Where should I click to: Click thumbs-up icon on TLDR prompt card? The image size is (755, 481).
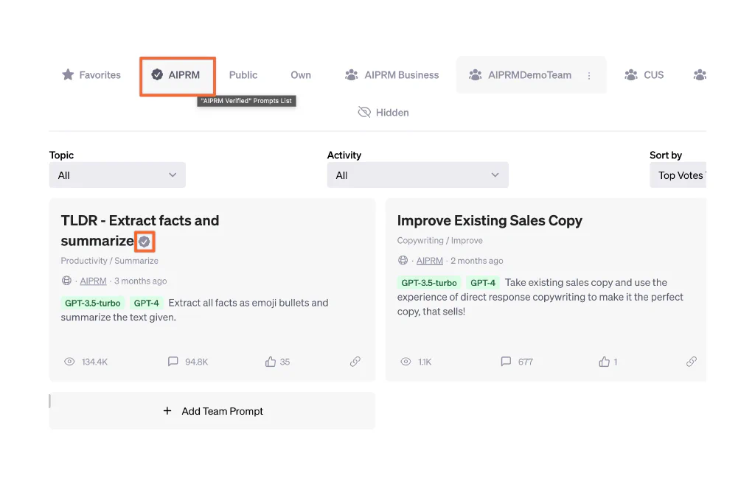(x=271, y=362)
